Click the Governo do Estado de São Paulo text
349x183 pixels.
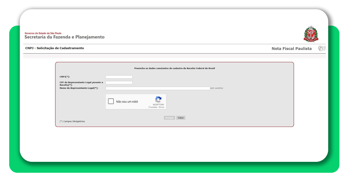43,33
